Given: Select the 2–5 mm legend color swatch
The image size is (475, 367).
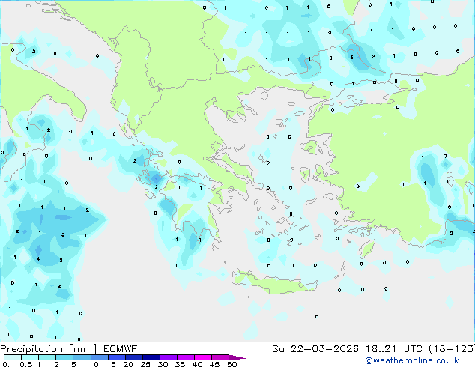Looking at the screenshot, I should point(64,357).
